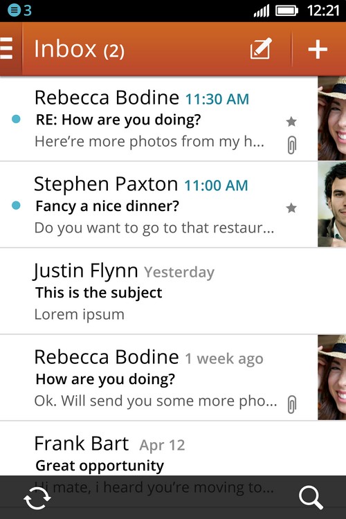The height and width of the screenshot is (519, 346).
Task: Tap the notification icon in the status bar
Action: click(14, 10)
